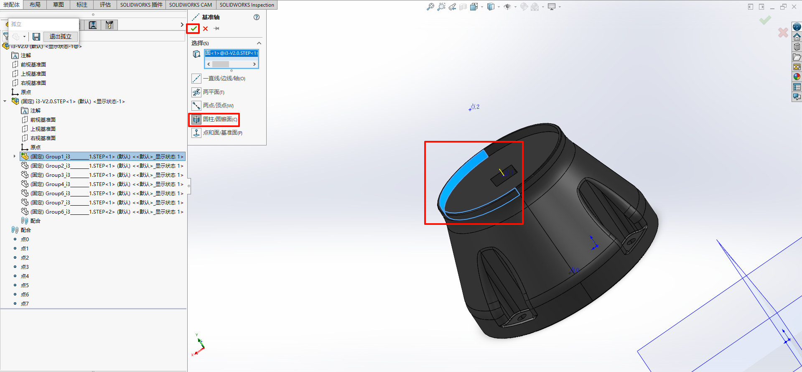This screenshot has width=802, height=372.
Task: Open the Display Style dropdown arrow
Action: [499, 7]
